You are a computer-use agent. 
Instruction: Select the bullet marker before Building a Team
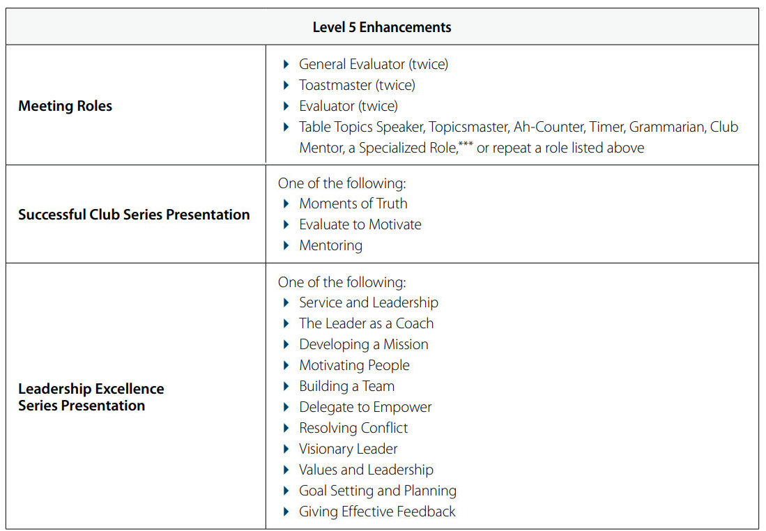click(x=286, y=387)
